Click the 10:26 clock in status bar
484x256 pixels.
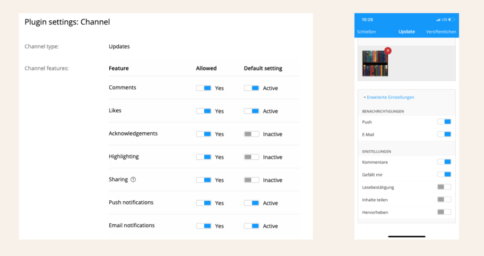(x=367, y=20)
